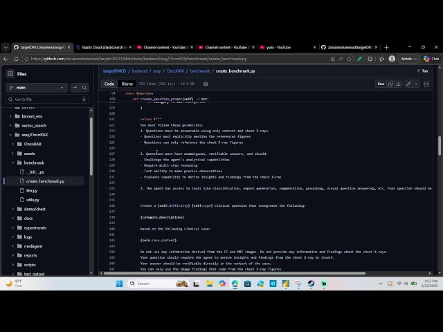Collapse the file tree sidebar icon
The image size is (443, 332).
[x=10, y=74]
